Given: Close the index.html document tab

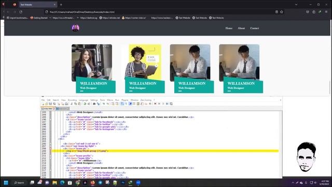Looking at the screenshot, I should pos(54,109).
